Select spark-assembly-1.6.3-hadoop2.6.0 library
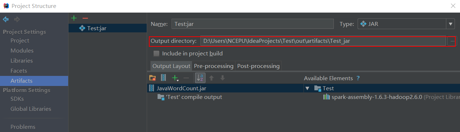Image resolution: width=460 pixels, height=132 pixels. (x=377, y=97)
